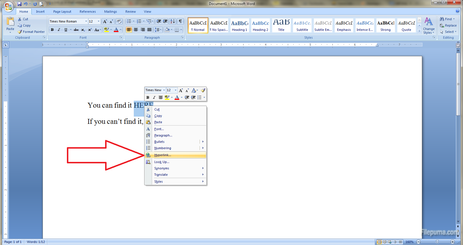Image resolution: width=463 pixels, height=245 pixels.
Task: Click Copy in the ribbon Clipboard group
Action: coord(24,25)
